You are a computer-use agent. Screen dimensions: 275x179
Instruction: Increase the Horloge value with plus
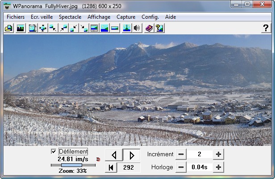click(x=218, y=167)
